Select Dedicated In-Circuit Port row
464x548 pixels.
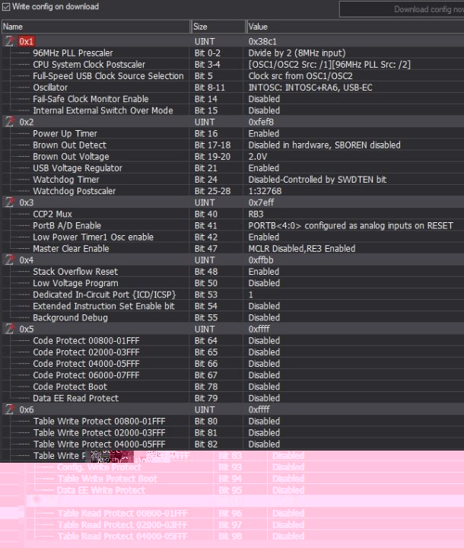point(233,295)
